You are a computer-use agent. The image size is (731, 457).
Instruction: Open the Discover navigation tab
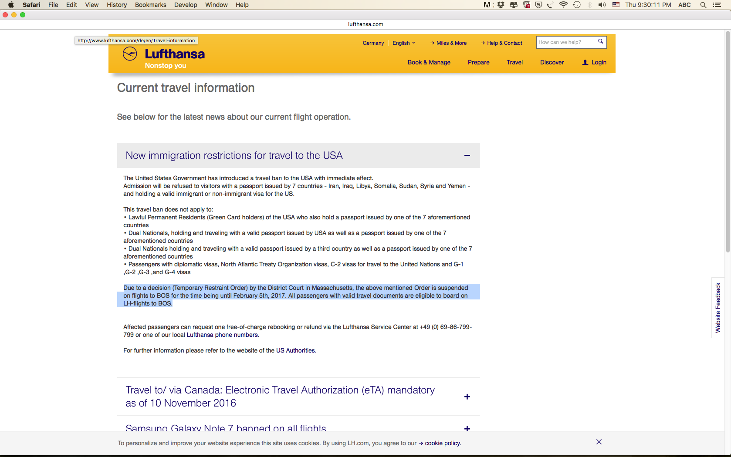point(552,62)
